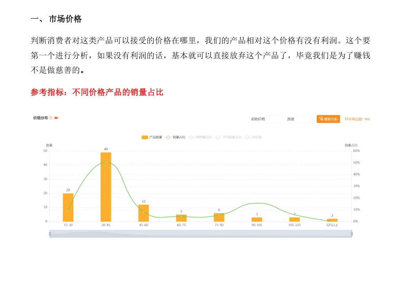Click the peak data point on sales ratio line
The width and height of the screenshot is (407, 290).
(106, 162)
